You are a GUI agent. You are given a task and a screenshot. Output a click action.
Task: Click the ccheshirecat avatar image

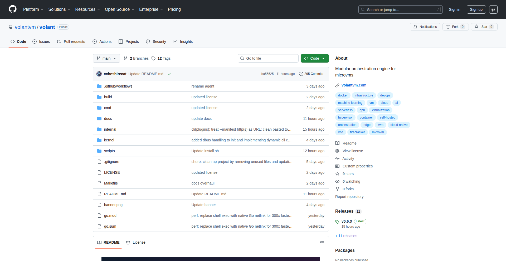pyautogui.click(x=99, y=74)
